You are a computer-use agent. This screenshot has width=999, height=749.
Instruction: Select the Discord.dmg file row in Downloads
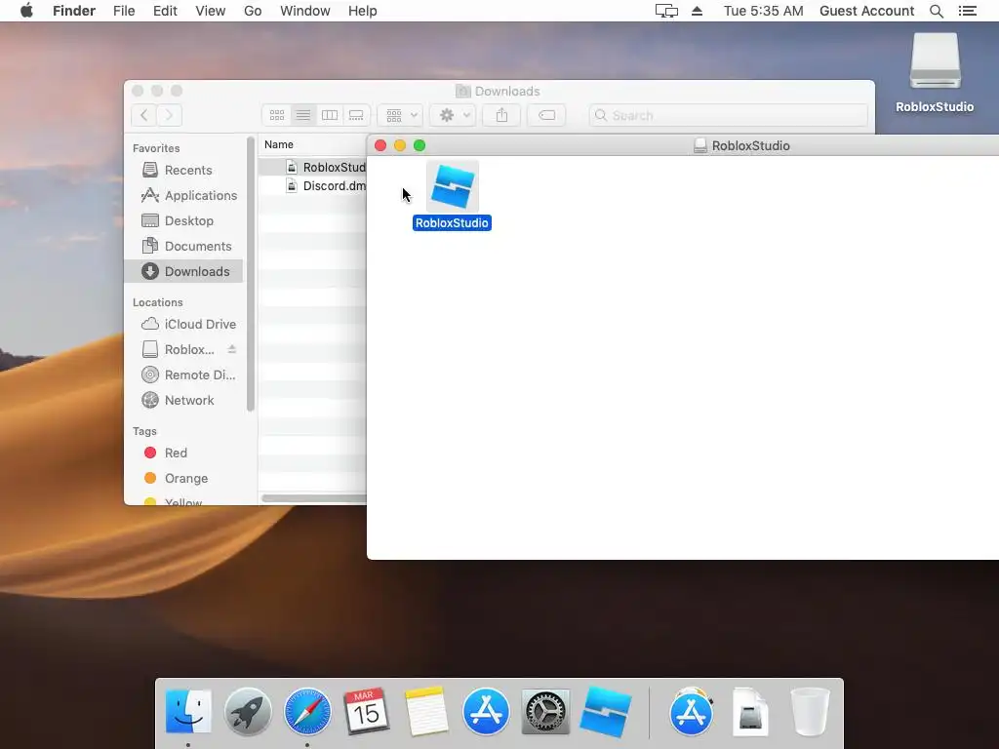(x=312, y=186)
